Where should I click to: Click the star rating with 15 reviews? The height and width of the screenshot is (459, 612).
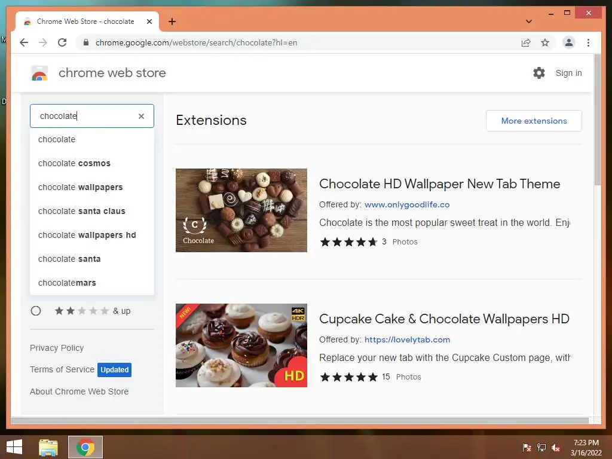coord(349,377)
